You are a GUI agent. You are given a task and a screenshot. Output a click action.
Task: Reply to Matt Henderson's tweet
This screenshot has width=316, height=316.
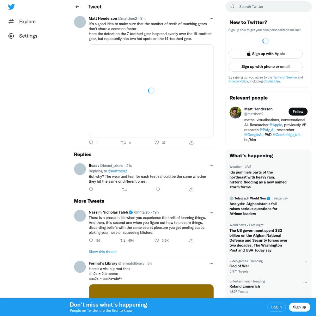click(x=91, y=143)
